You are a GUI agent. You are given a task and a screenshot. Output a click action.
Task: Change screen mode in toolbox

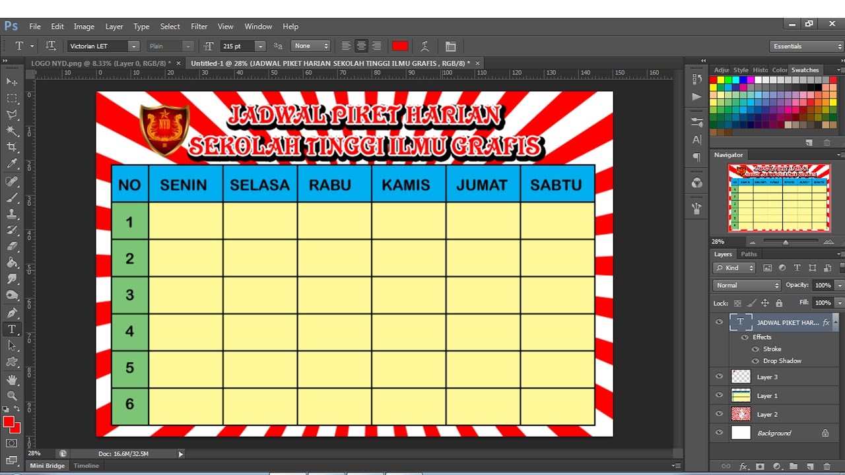[12, 460]
